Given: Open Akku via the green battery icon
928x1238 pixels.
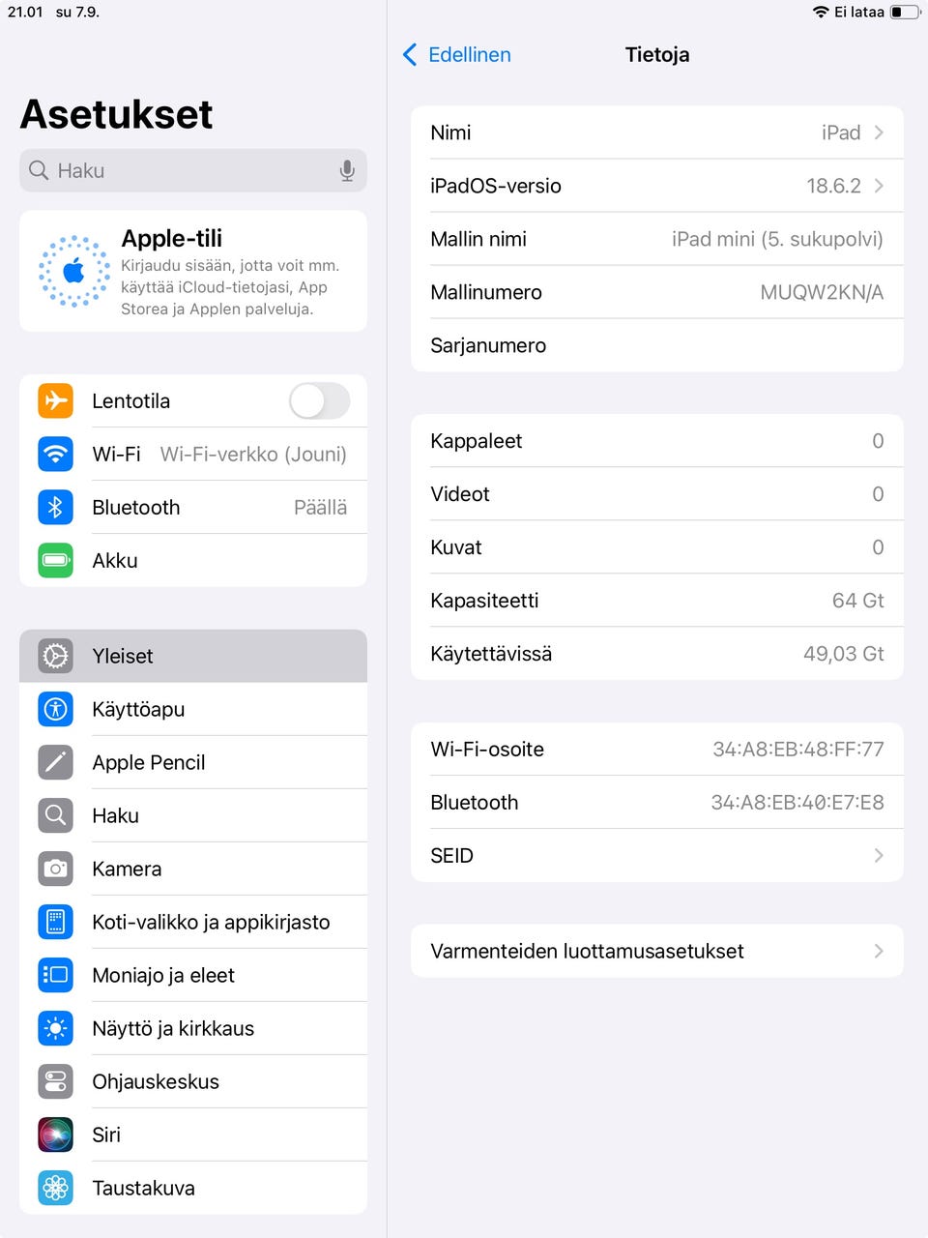Looking at the screenshot, I should point(55,560).
